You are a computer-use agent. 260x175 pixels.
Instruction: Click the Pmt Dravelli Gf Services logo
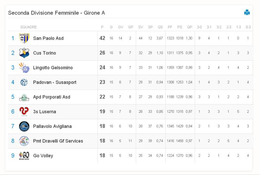coord(24,141)
